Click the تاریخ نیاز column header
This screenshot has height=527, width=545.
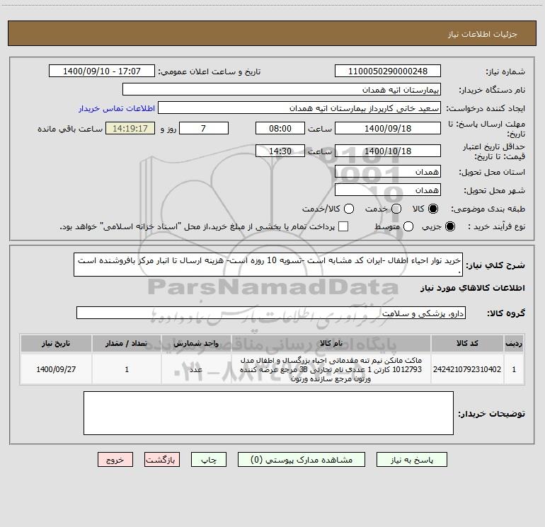tap(56, 343)
